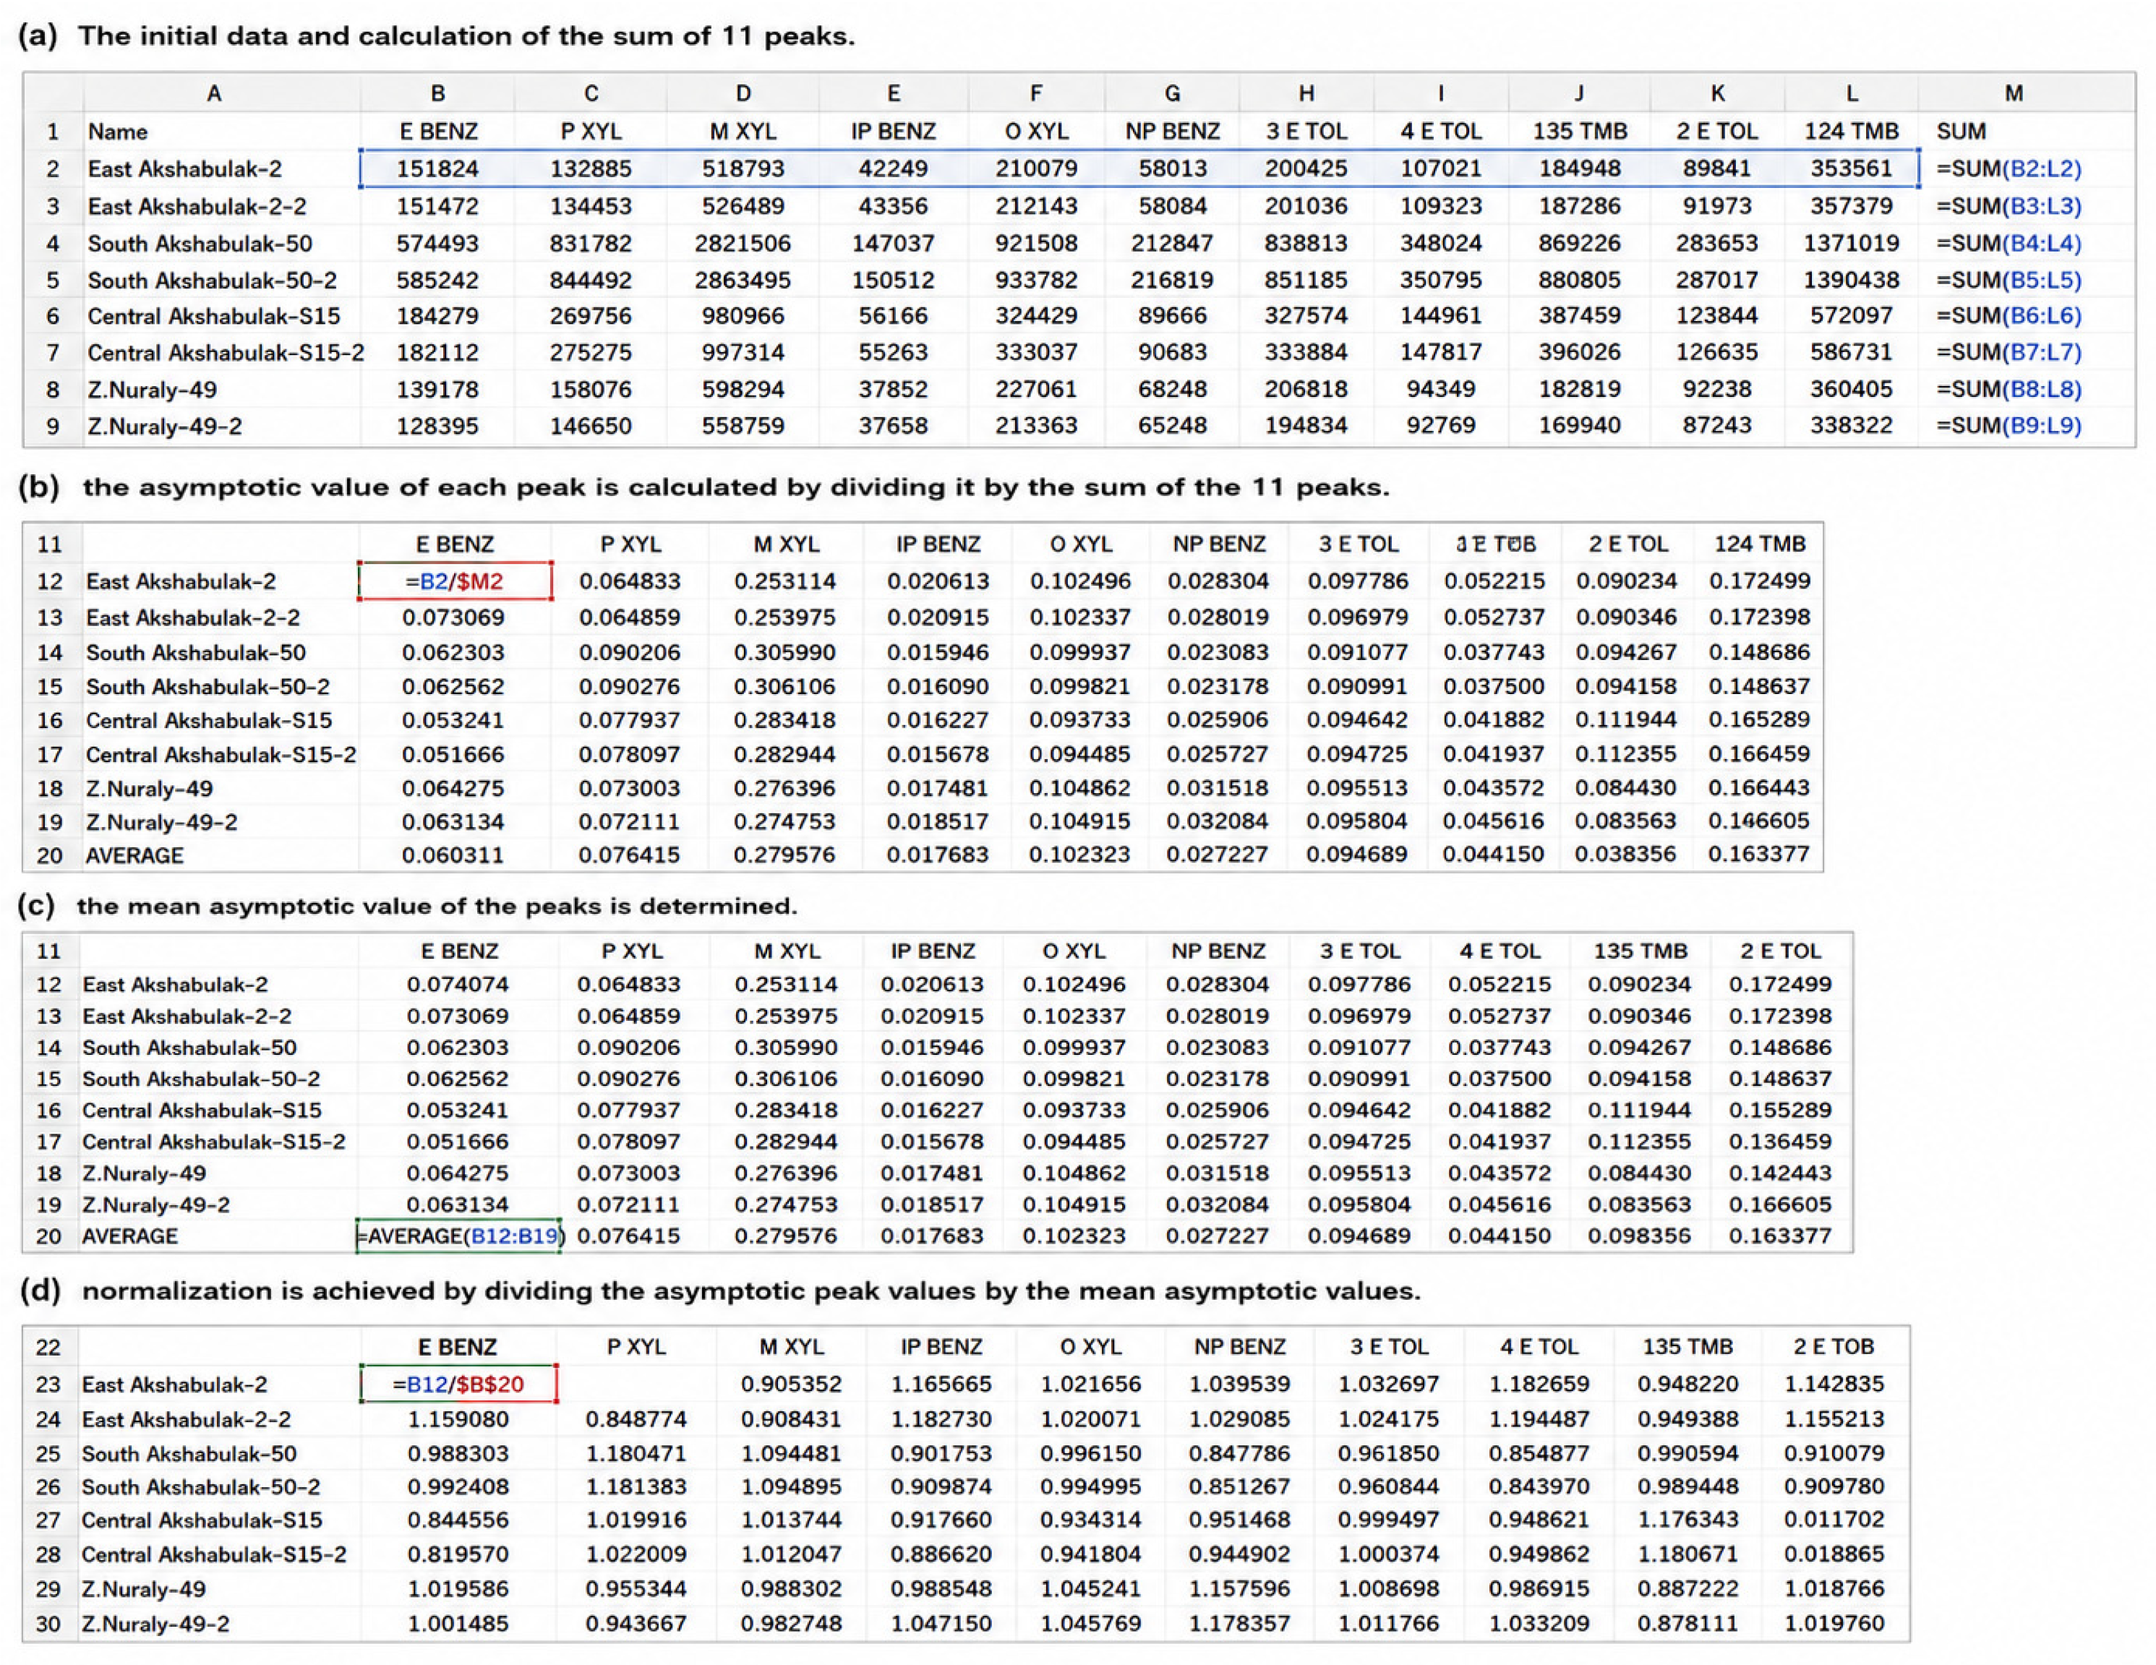Select the cell containing 0.011702

pos(1834,1520)
